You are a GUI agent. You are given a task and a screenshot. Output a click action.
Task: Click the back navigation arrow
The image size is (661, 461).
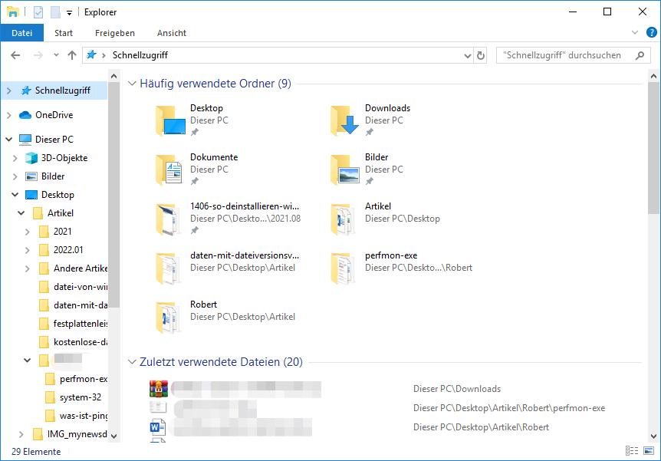pyautogui.click(x=15, y=54)
